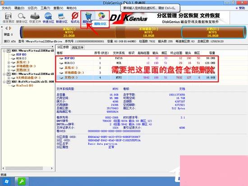Select 本地磁盘(D:) in the disk tree

point(26,66)
